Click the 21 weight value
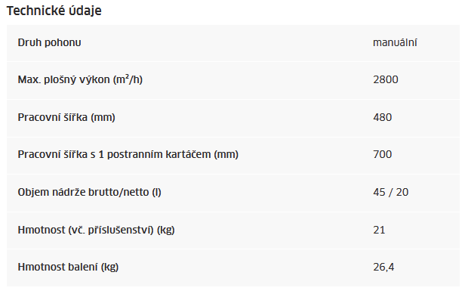This screenshot has width=468, height=297. [379, 230]
